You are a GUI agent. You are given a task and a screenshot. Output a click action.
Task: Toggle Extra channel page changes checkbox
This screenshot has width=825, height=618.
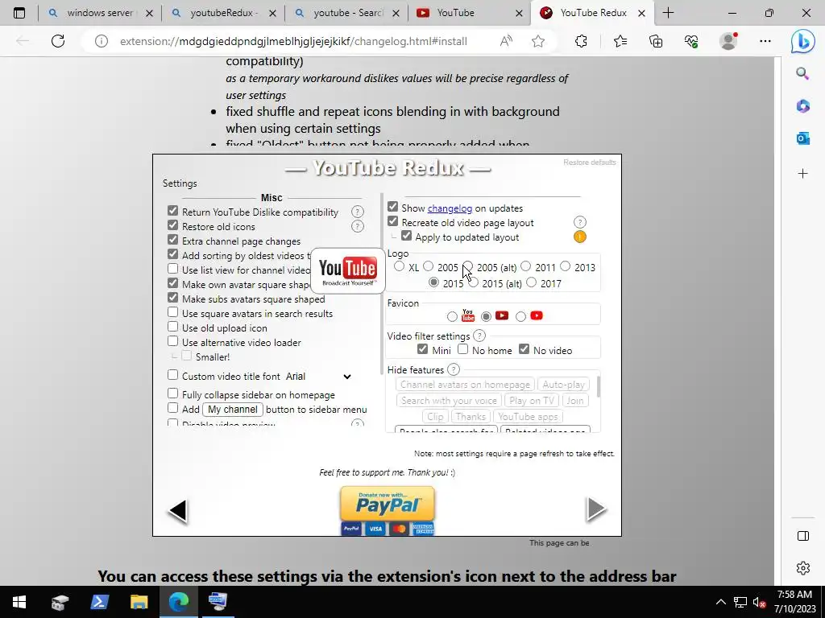172,240
